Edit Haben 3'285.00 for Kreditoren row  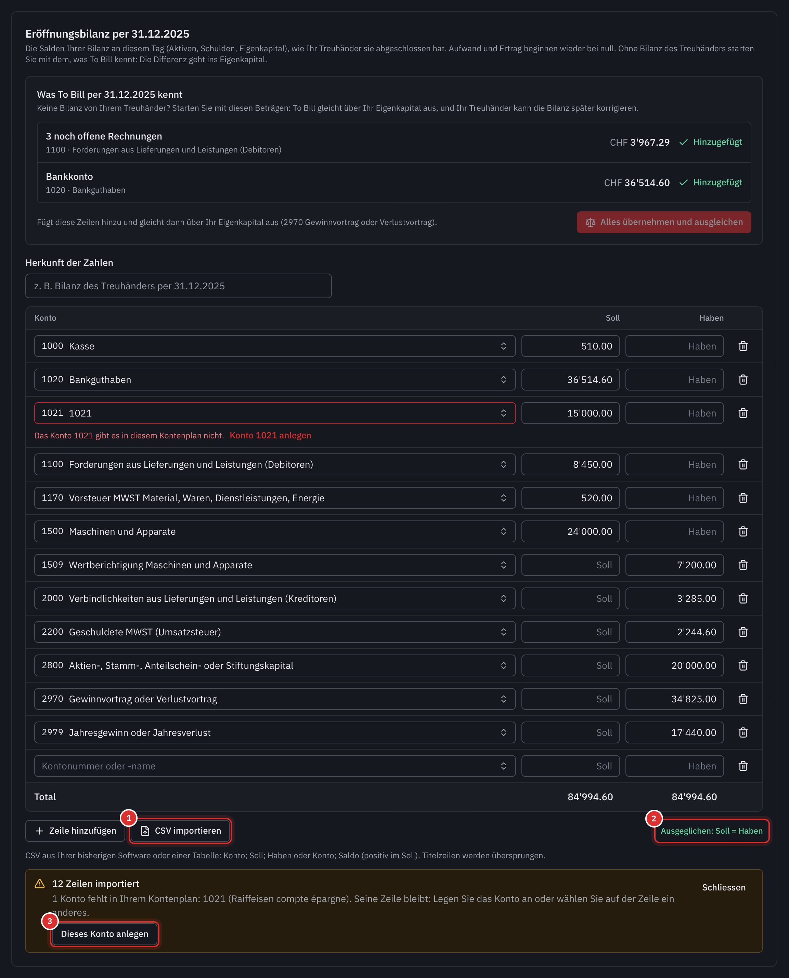pos(674,599)
